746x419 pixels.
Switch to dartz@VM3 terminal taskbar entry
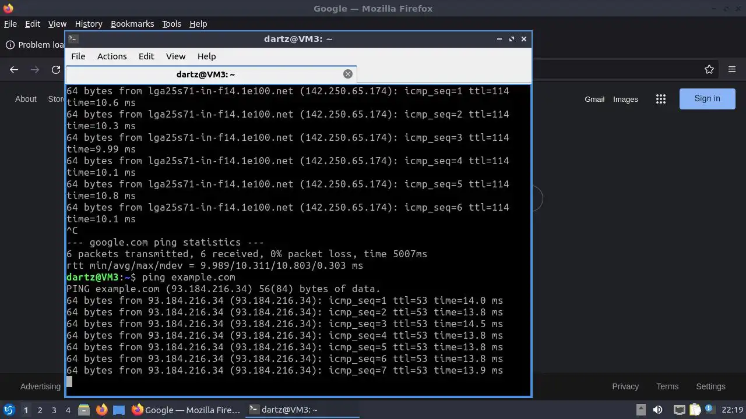pyautogui.click(x=302, y=410)
